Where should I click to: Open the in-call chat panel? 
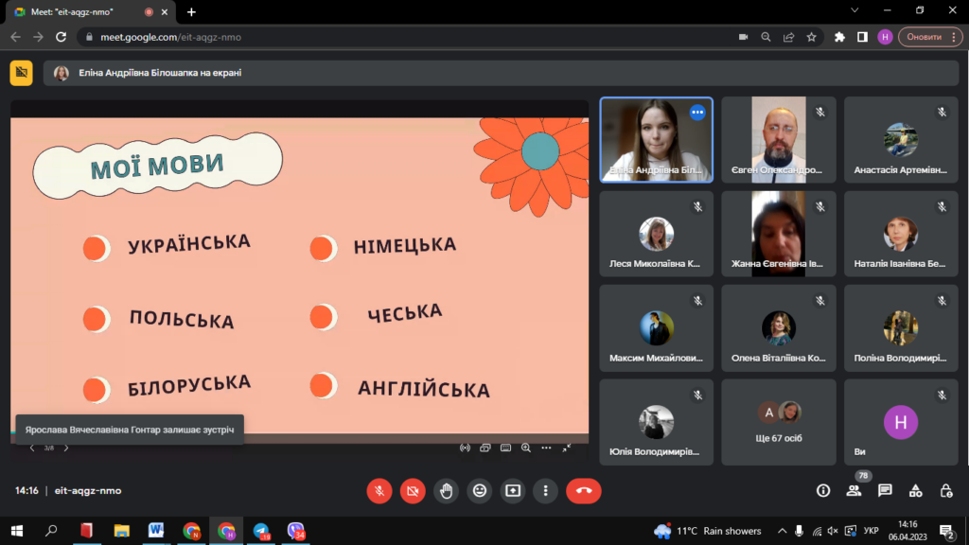pos(885,490)
